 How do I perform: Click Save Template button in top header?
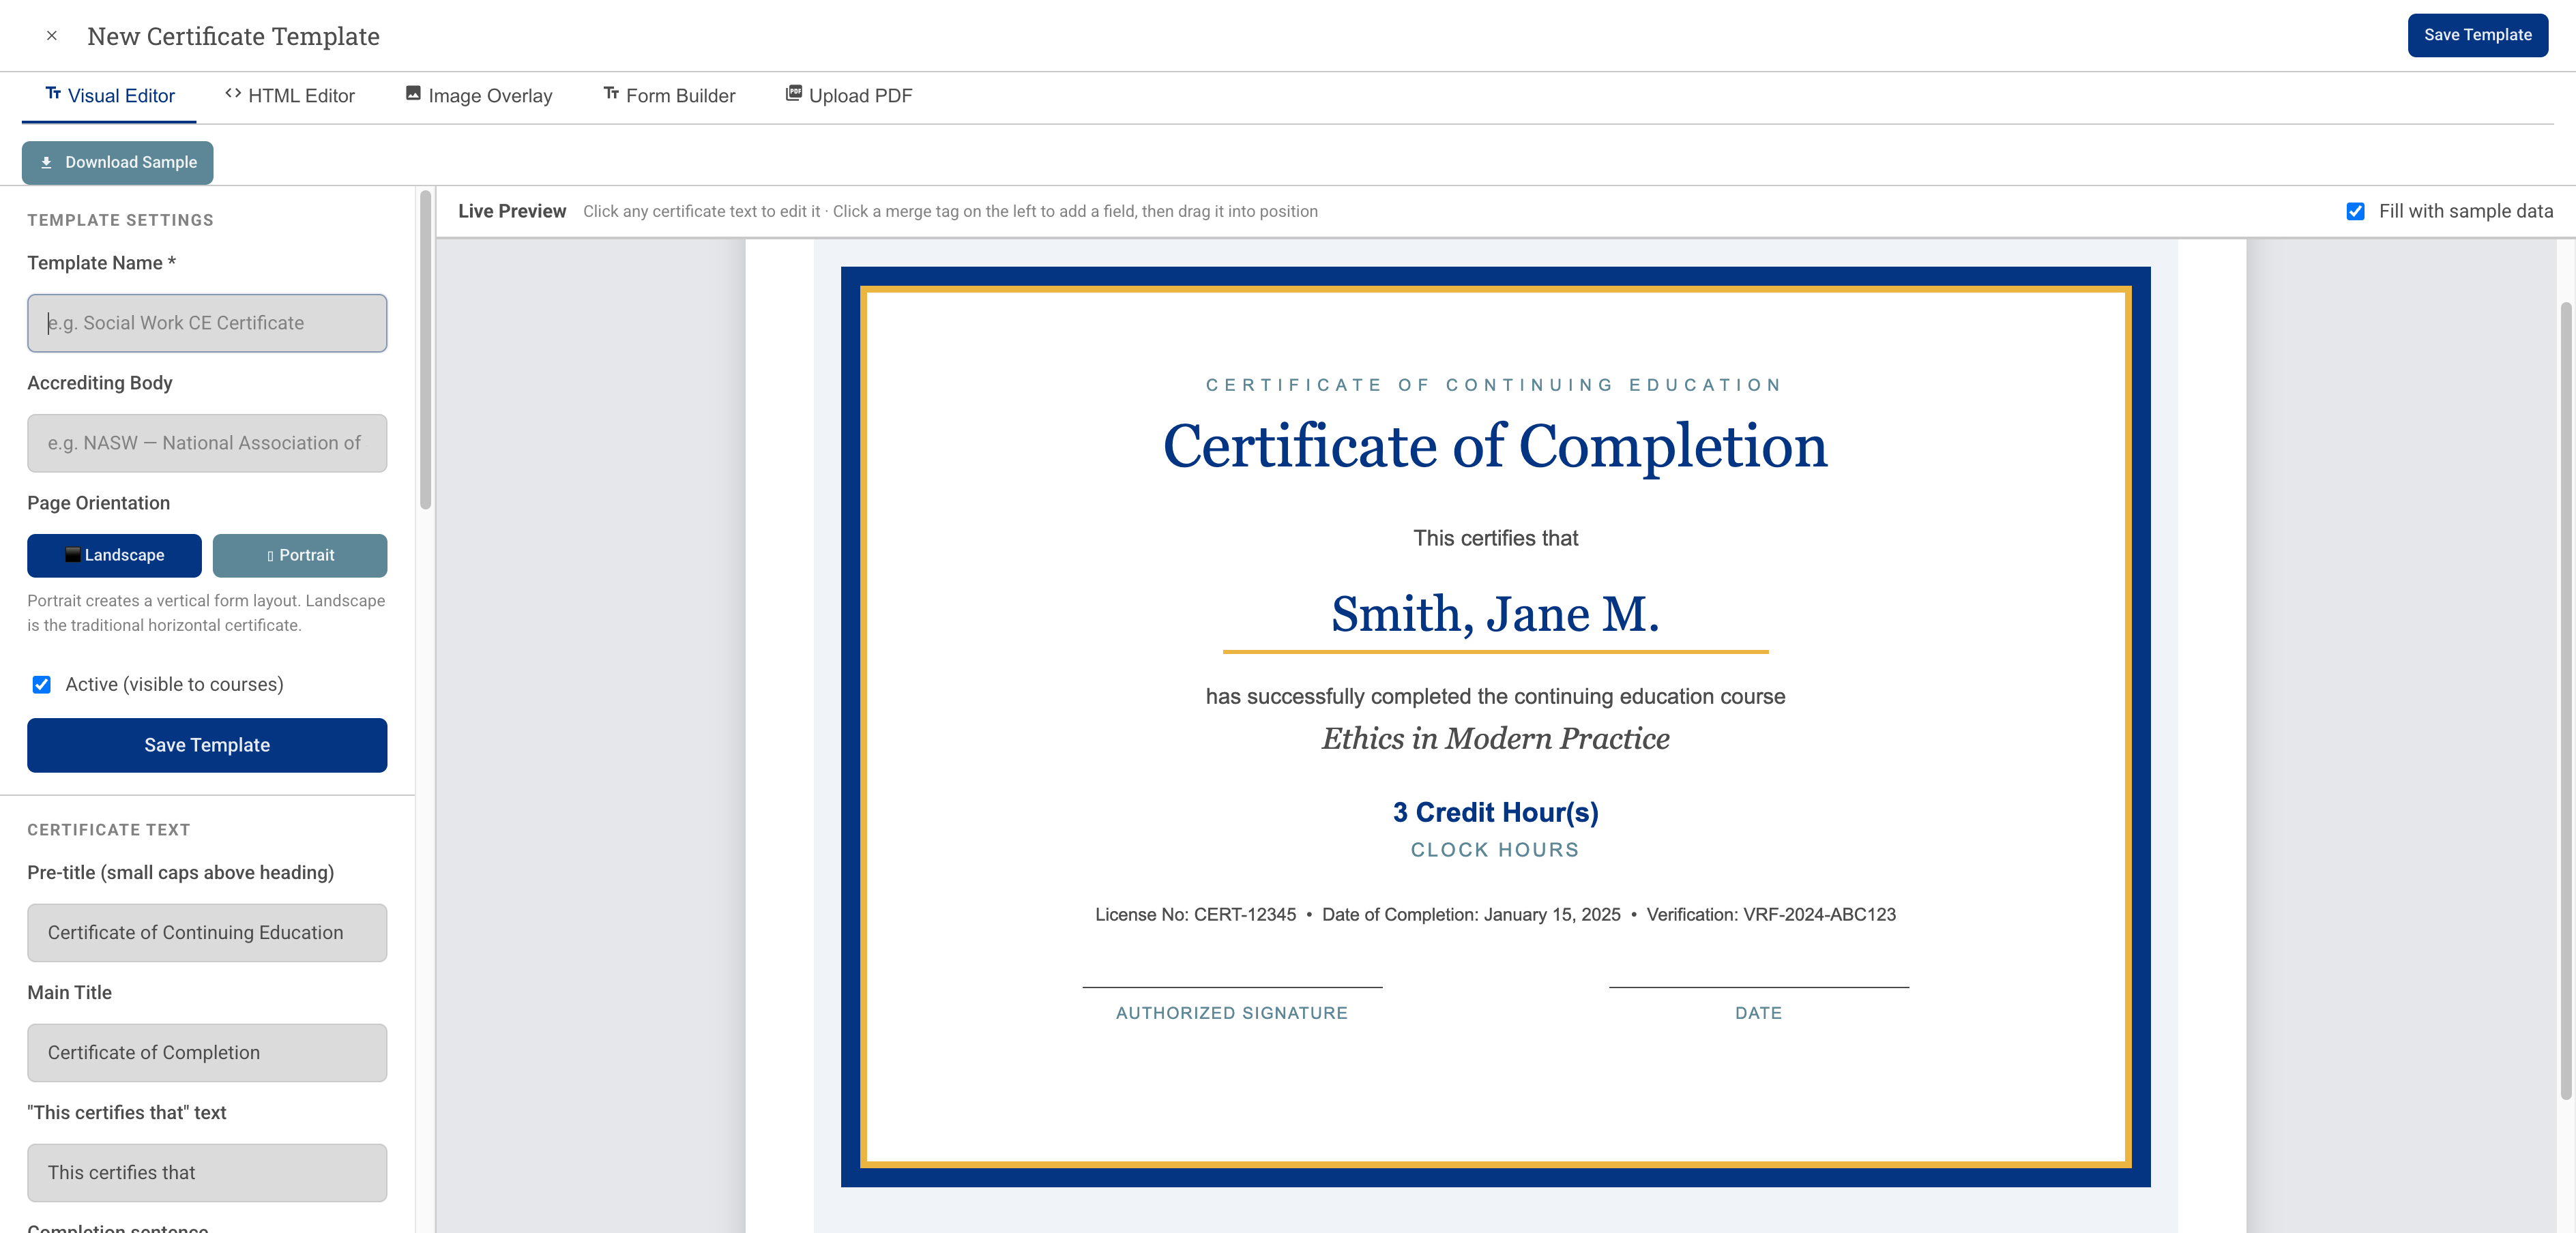click(2477, 35)
